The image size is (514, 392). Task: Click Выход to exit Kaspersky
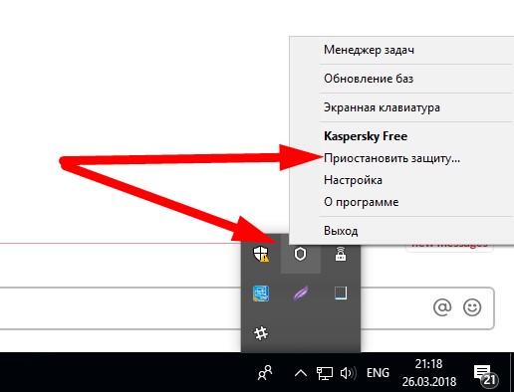[341, 231]
